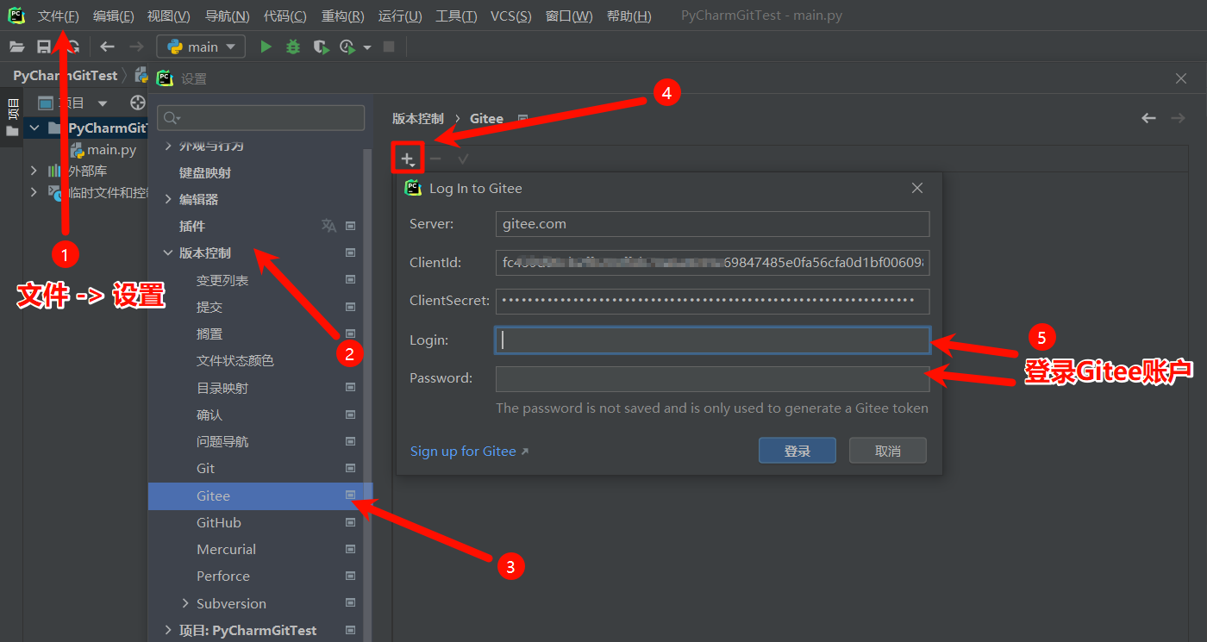Image resolution: width=1207 pixels, height=642 pixels.
Task: Open the 工具(T) menu
Action: coord(456,16)
